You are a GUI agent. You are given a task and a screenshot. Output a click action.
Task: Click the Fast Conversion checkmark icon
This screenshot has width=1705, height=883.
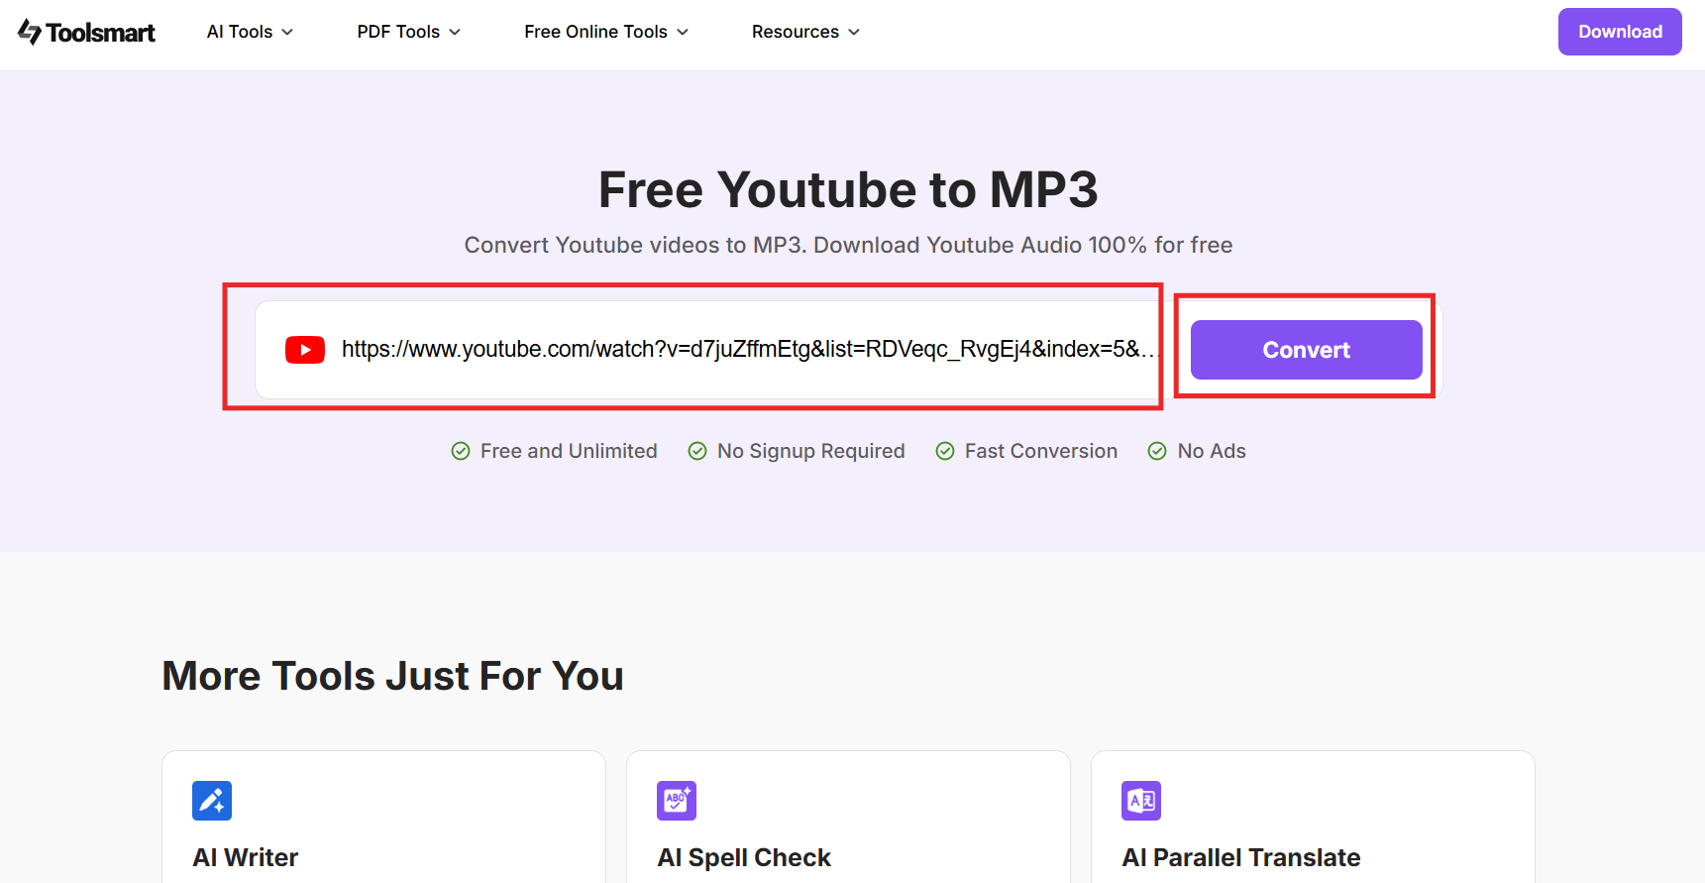[x=945, y=451]
